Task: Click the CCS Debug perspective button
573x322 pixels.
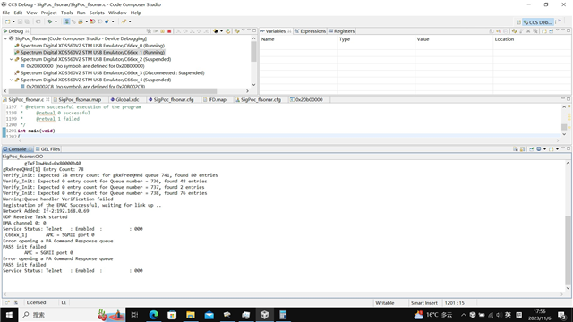Action: click(537, 22)
